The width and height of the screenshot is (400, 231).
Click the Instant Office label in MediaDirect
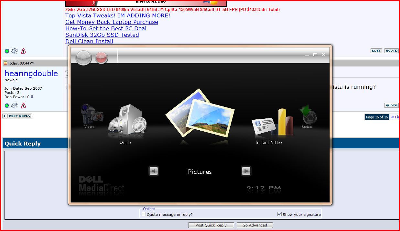pyautogui.click(x=269, y=143)
